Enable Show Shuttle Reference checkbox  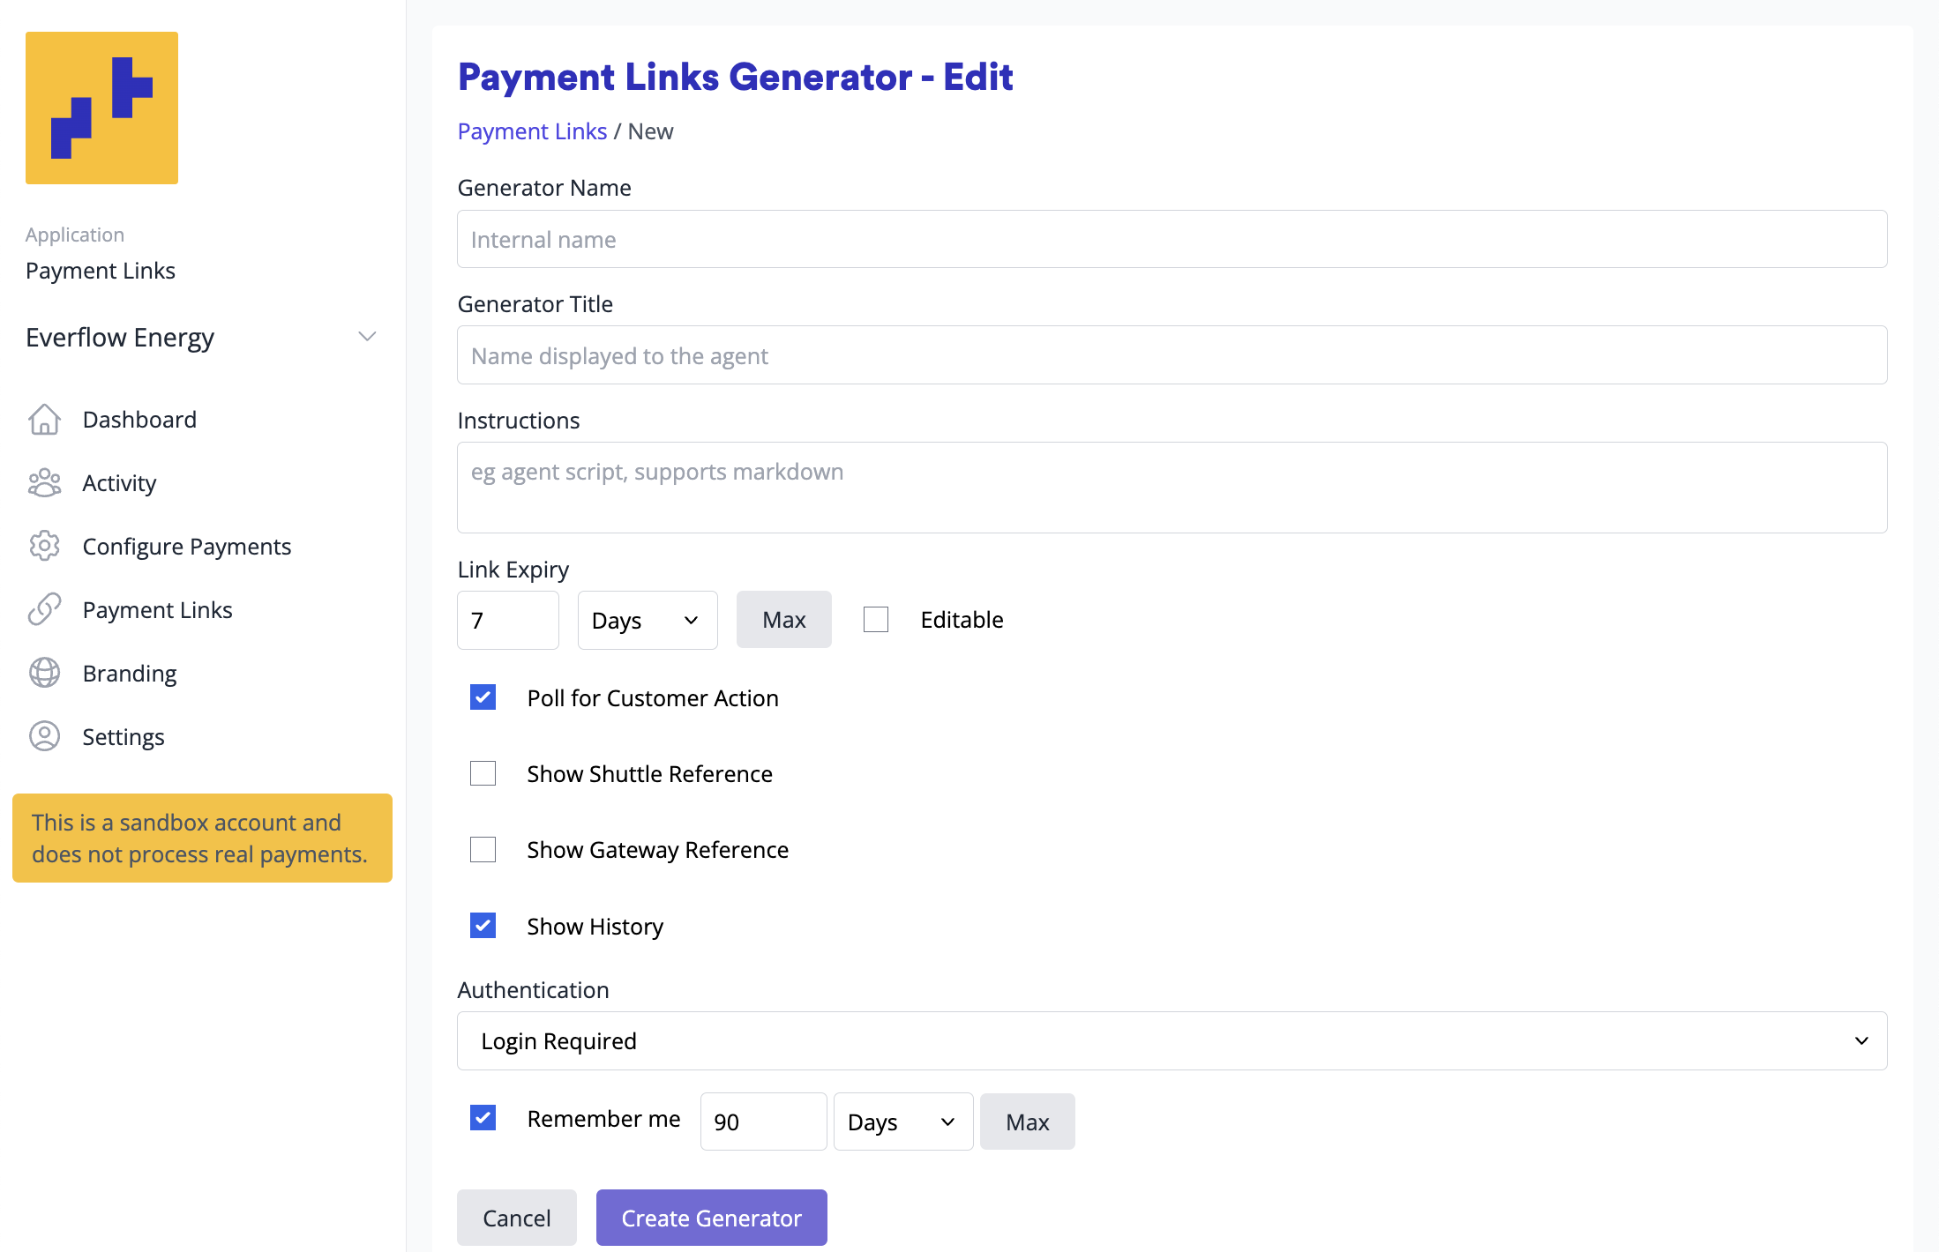[x=483, y=773]
